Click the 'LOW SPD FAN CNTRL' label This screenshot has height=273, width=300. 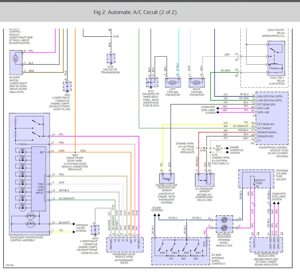[269, 100]
